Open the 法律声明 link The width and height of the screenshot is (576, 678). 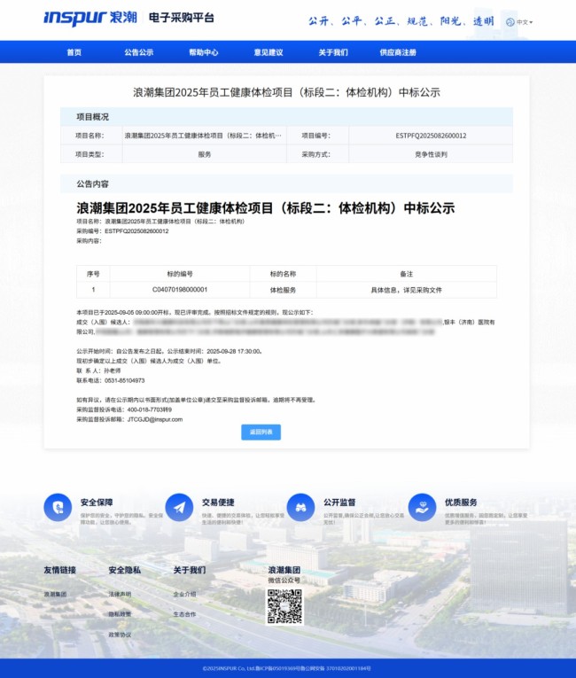pyautogui.click(x=120, y=595)
